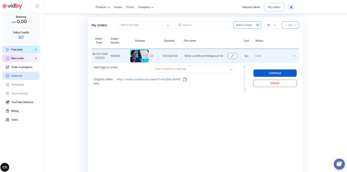Viewport: 347px width, 172px height.
Task: Click the refresh icon beside preview
Action: point(152,56)
